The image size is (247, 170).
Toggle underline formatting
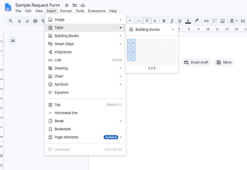(180, 21)
